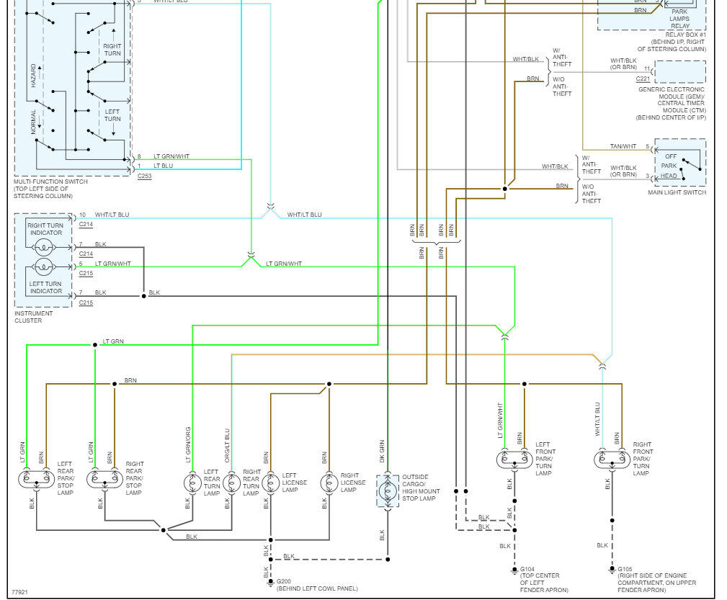Click the diagram number 77921

(x=19, y=593)
